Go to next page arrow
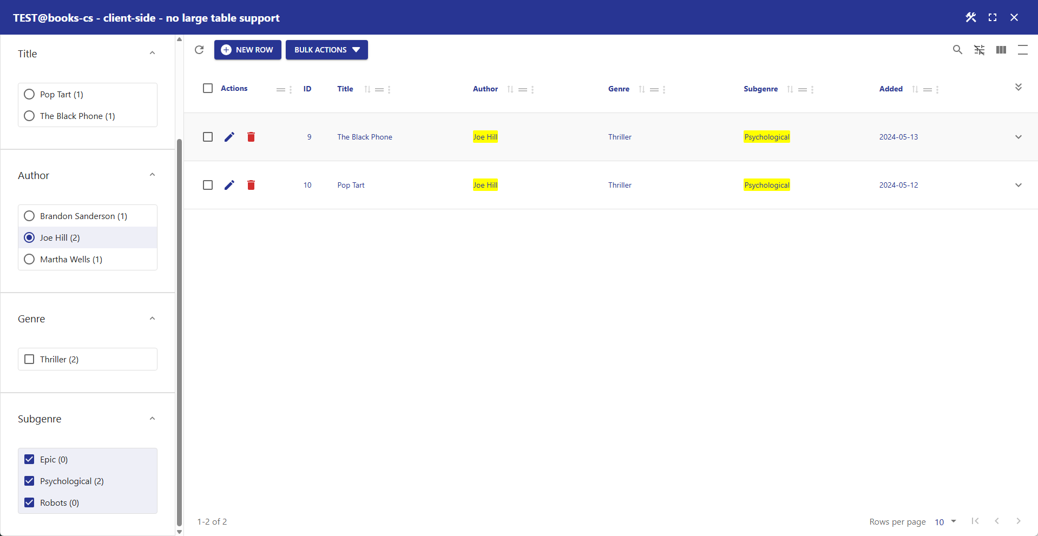 [1019, 521]
